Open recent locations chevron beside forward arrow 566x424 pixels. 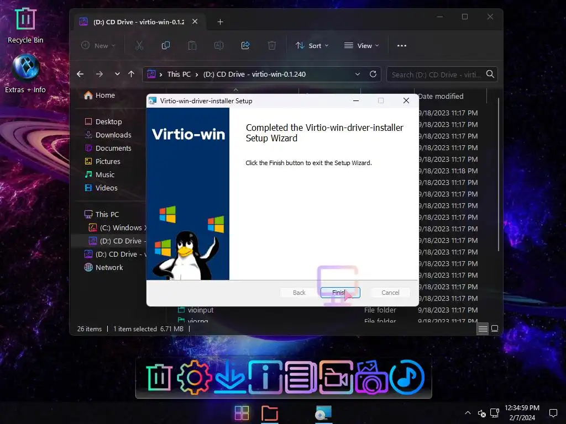click(x=117, y=75)
